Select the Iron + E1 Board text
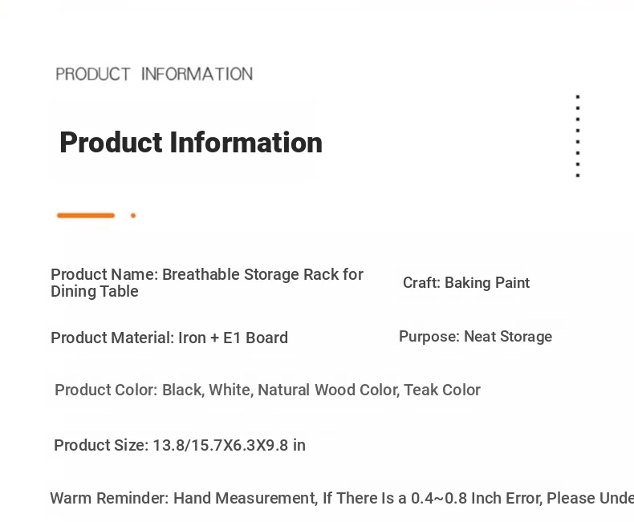Screen dimensions: 634x522 234,338
